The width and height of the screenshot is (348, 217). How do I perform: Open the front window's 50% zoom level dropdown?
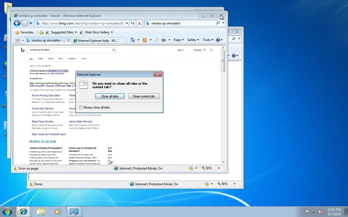pyautogui.click(x=218, y=168)
